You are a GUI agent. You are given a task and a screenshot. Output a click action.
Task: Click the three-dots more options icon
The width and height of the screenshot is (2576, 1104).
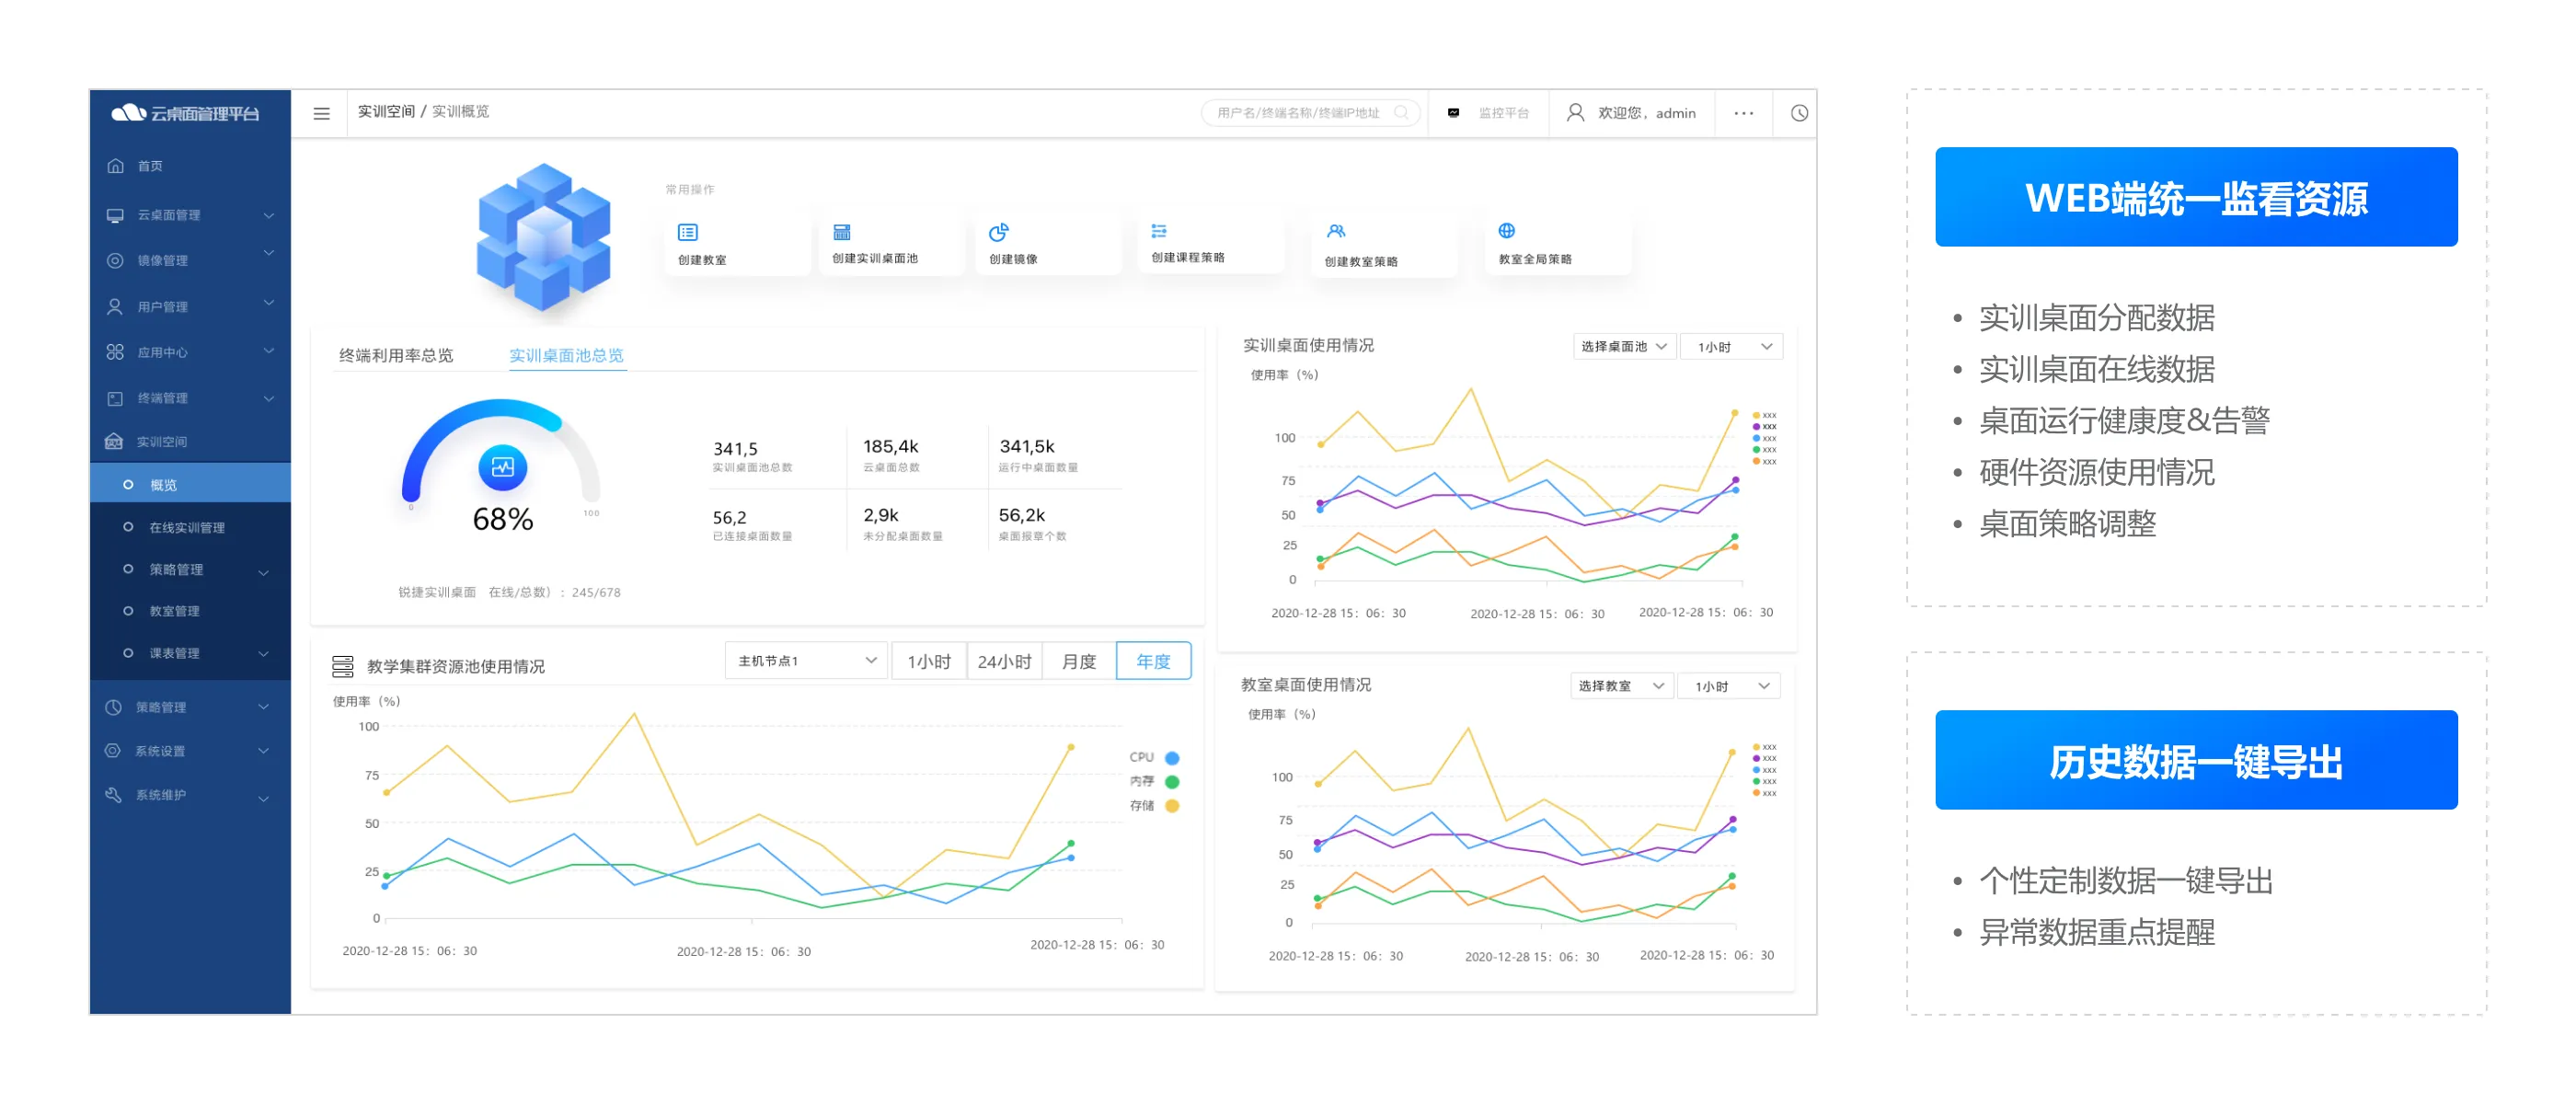click(x=1743, y=113)
